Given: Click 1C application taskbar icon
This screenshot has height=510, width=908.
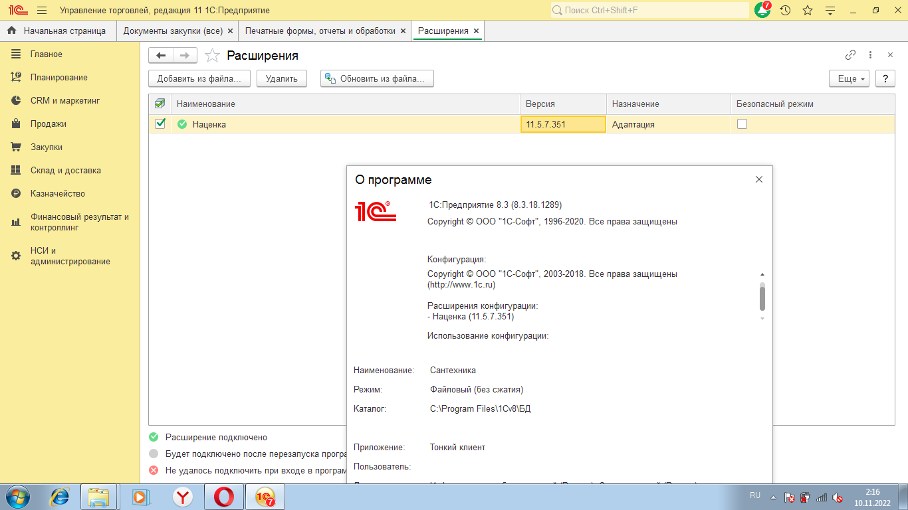Looking at the screenshot, I should click(265, 497).
